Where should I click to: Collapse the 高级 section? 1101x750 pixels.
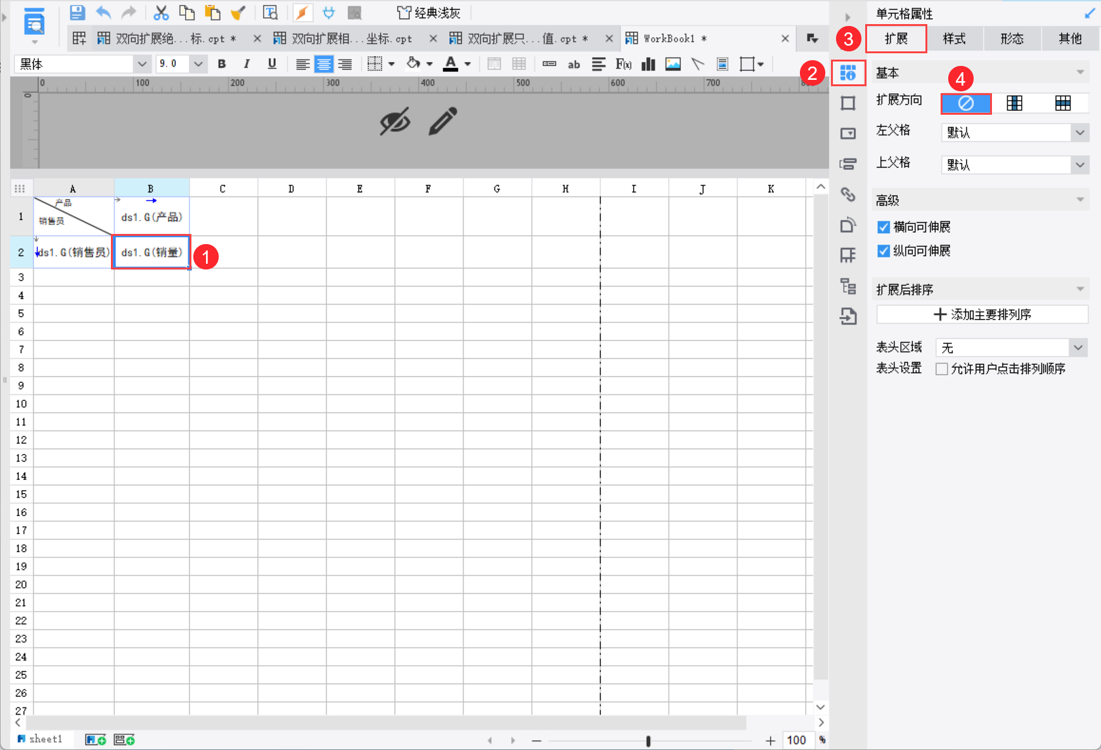pyautogui.click(x=1080, y=200)
